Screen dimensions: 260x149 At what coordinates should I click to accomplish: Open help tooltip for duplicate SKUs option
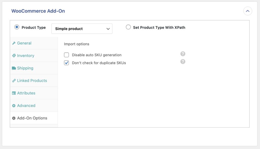point(183,61)
